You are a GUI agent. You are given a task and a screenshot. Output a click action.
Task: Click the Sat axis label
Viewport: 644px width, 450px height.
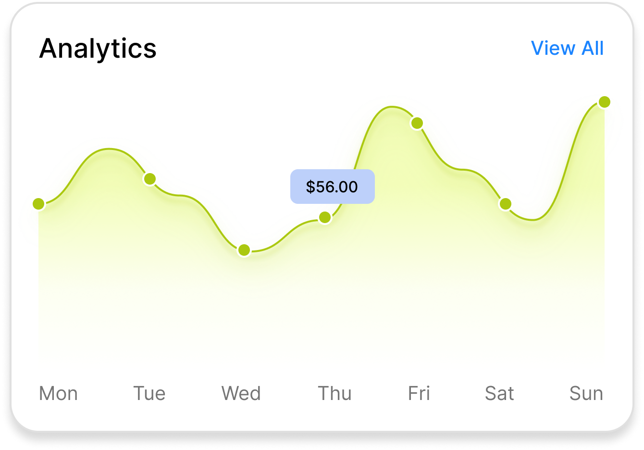click(499, 393)
